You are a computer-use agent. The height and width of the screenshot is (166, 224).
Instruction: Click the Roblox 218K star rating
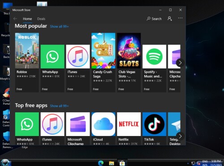(x=26, y=77)
